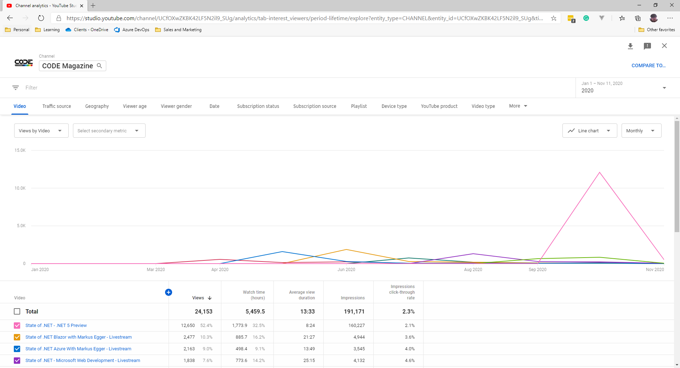The width and height of the screenshot is (680, 368).
Task: Select the Date tab
Action: pos(214,106)
